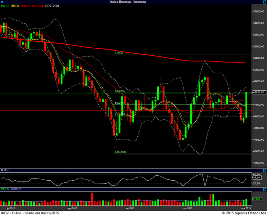
Task: Click the last green candle at 48053
Action: point(246,105)
